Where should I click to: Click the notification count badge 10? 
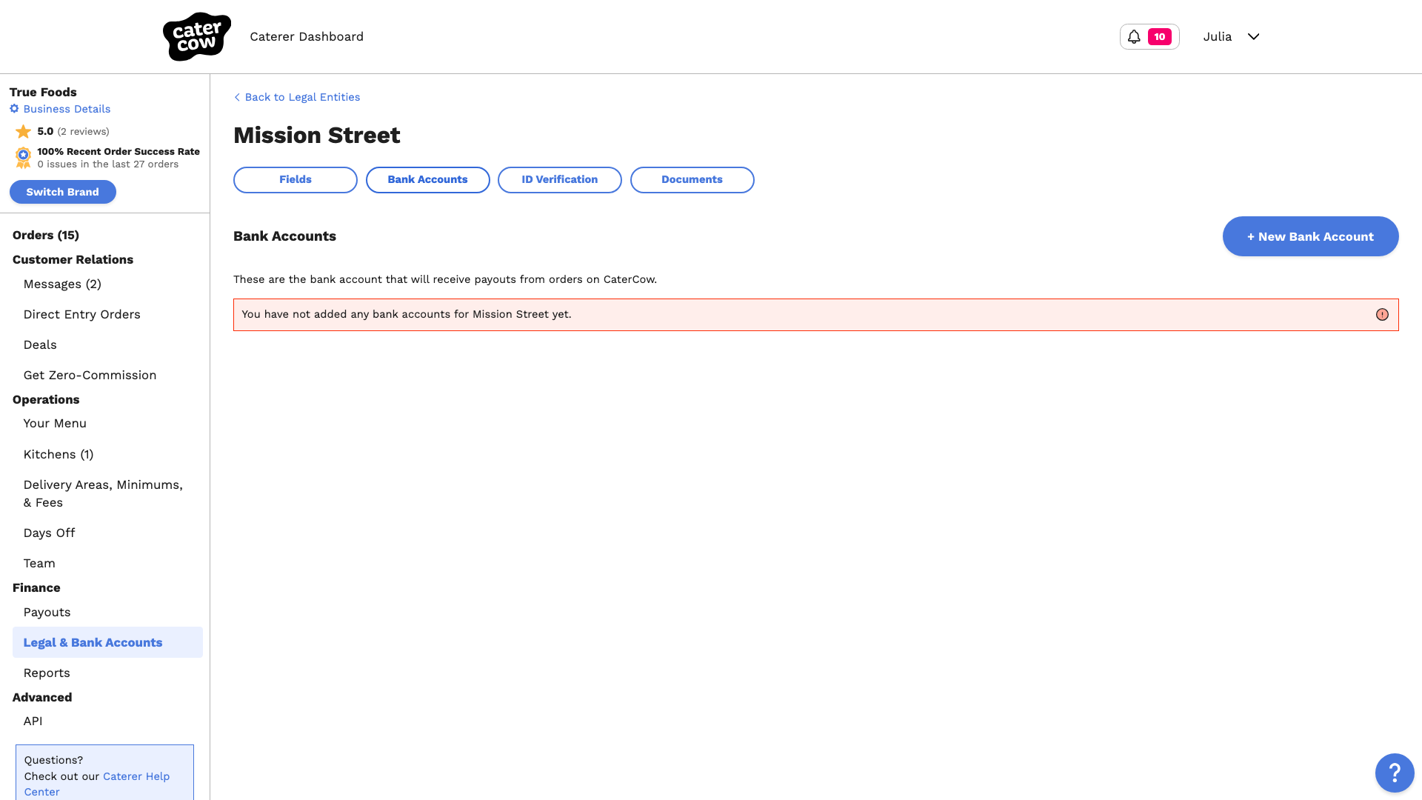(x=1160, y=36)
